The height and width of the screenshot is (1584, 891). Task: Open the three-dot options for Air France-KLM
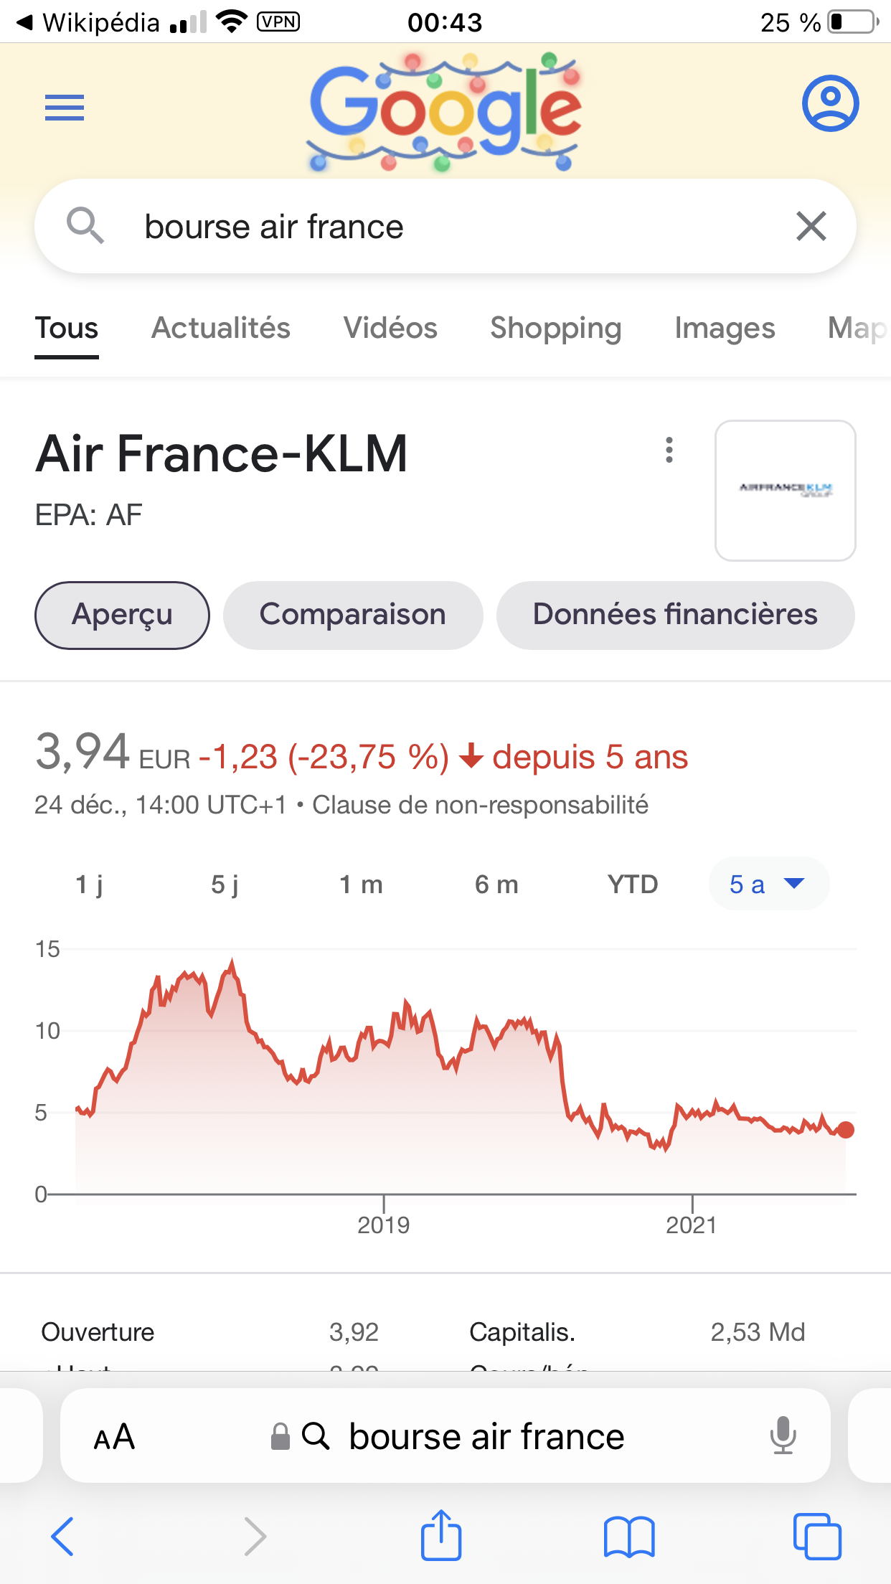pyautogui.click(x=669, y=451)
